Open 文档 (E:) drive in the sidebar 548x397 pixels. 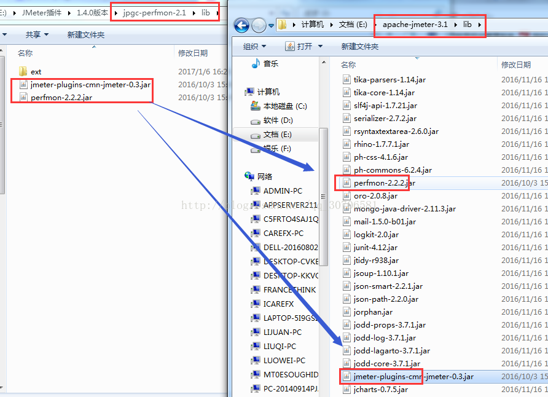tap(271, 135)
